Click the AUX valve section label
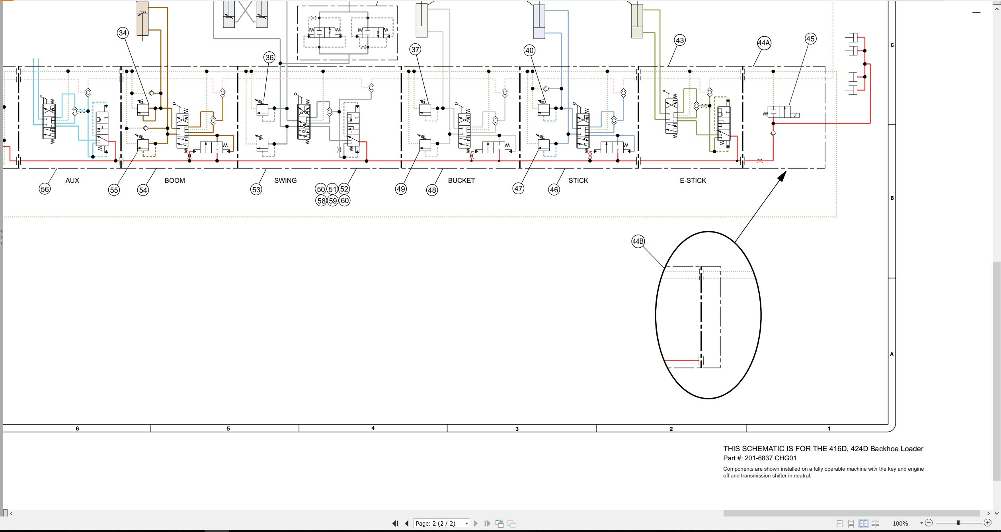This screenshot has width=1001, height=532. coord(72,180)
